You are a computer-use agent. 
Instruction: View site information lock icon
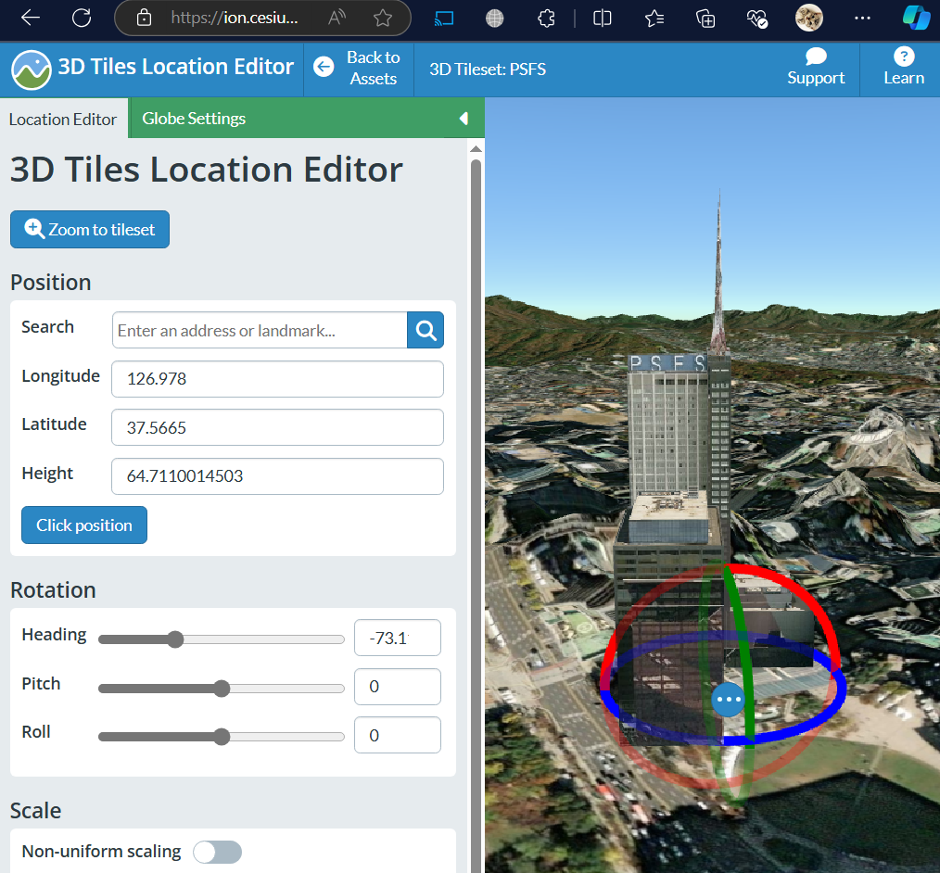144,18
